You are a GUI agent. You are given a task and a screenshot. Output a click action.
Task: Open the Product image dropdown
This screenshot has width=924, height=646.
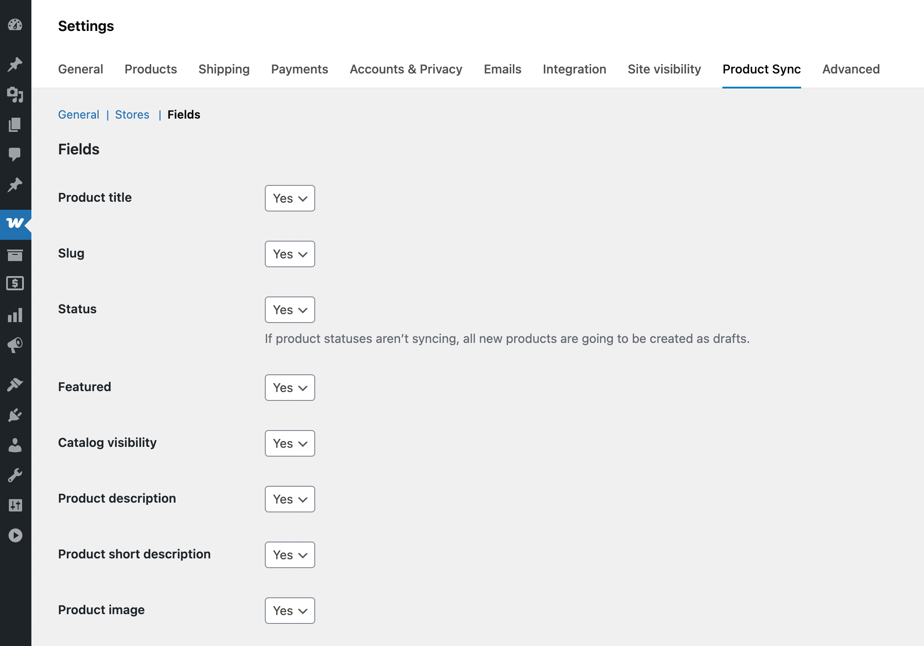point(290,611)
